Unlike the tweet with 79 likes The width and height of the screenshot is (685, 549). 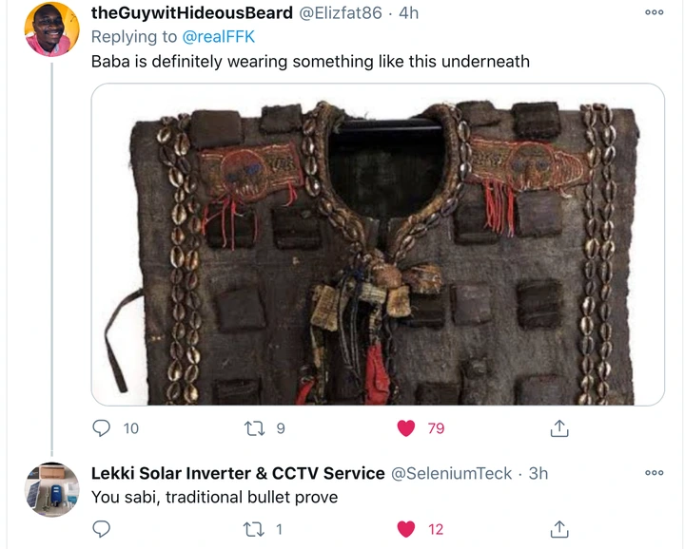(406, 428)
